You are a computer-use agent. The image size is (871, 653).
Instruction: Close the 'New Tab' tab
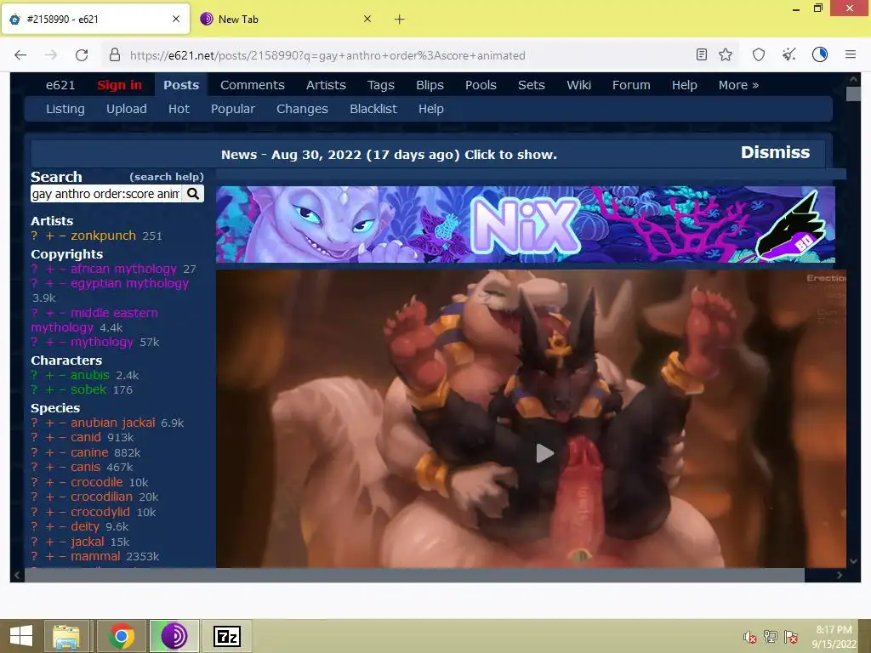(x=367, y=19)
